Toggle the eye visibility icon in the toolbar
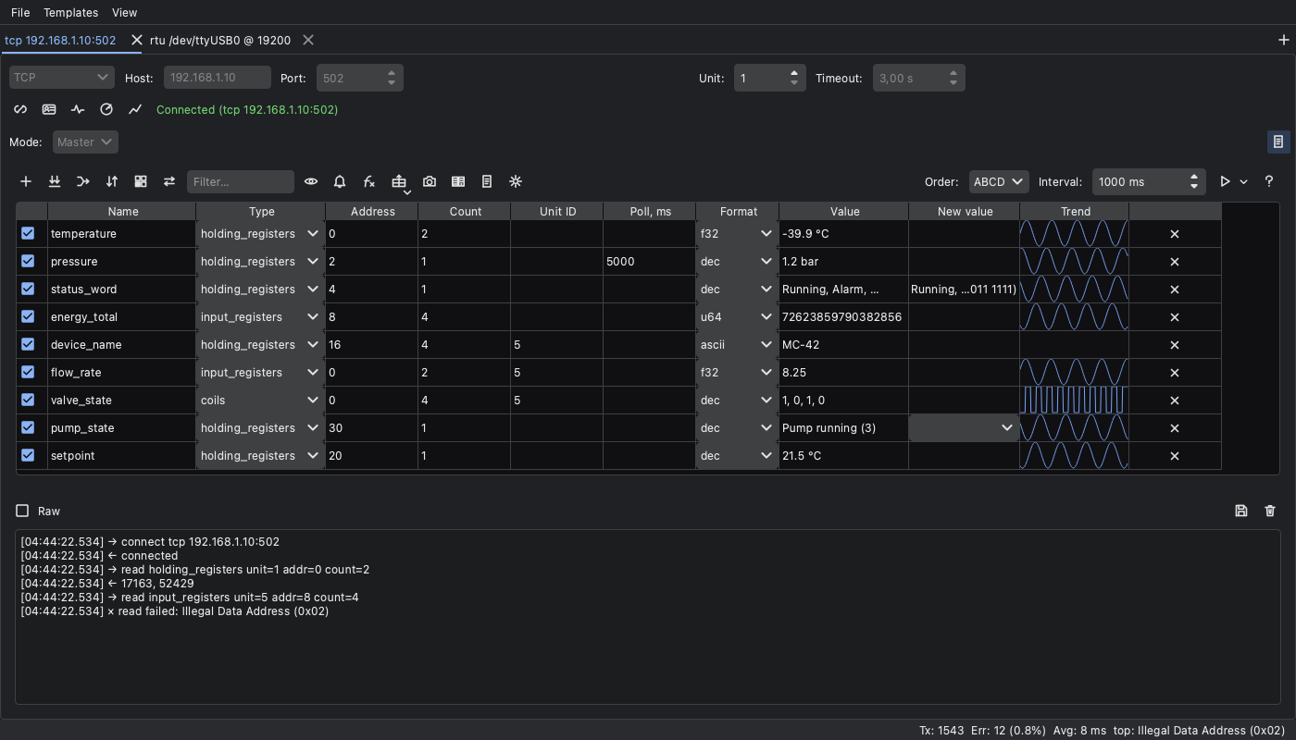This screenshot has height=740, width=1296. pos(311,181)
